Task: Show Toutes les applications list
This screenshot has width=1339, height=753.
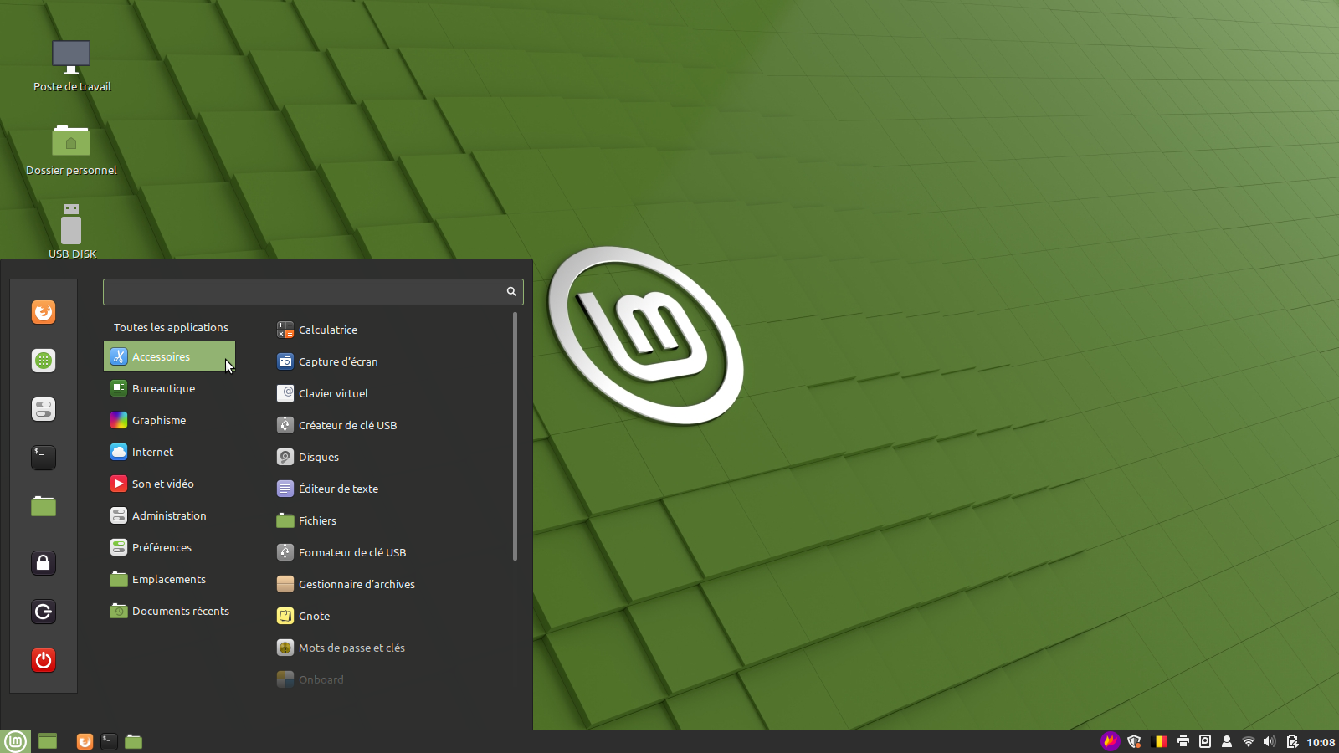Action: [171, 327]
